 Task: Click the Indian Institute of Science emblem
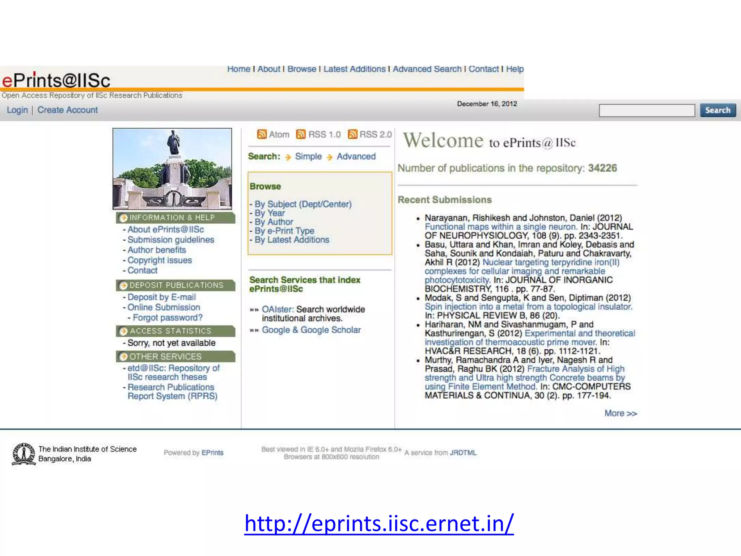pos(24,454)
